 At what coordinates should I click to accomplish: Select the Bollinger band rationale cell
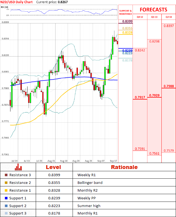pos(90,183)
